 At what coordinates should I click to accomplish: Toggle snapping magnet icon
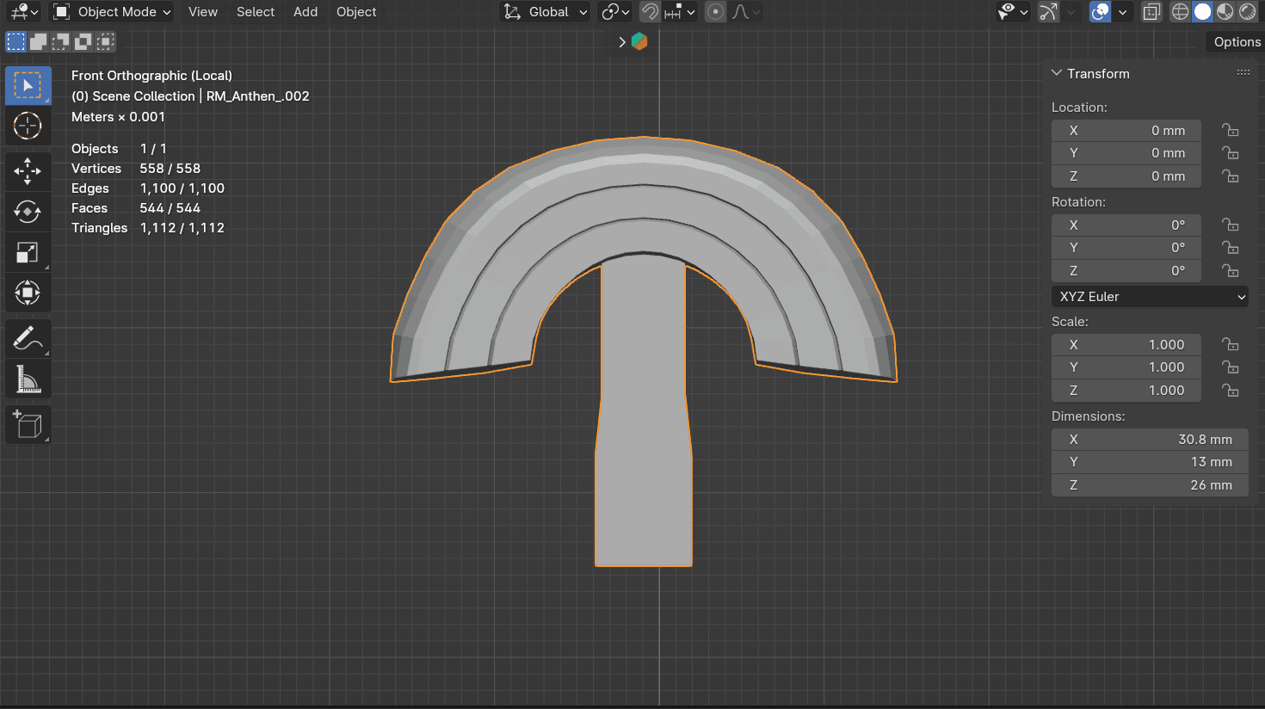651,12
